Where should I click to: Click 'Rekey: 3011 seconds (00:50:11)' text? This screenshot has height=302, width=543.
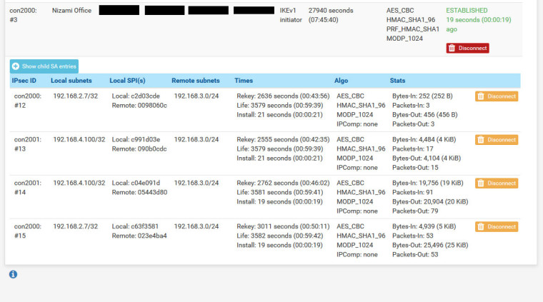[x=283, y=226]
